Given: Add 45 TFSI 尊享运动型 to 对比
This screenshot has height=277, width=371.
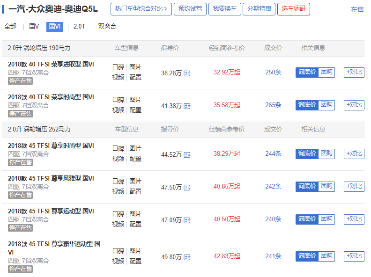Looking at the screenshot, I should [x=354, y=219].
